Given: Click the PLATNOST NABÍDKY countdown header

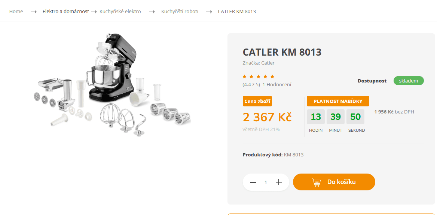Looking at the screenshot, I should pyautogui.click(x=338, y=101).
